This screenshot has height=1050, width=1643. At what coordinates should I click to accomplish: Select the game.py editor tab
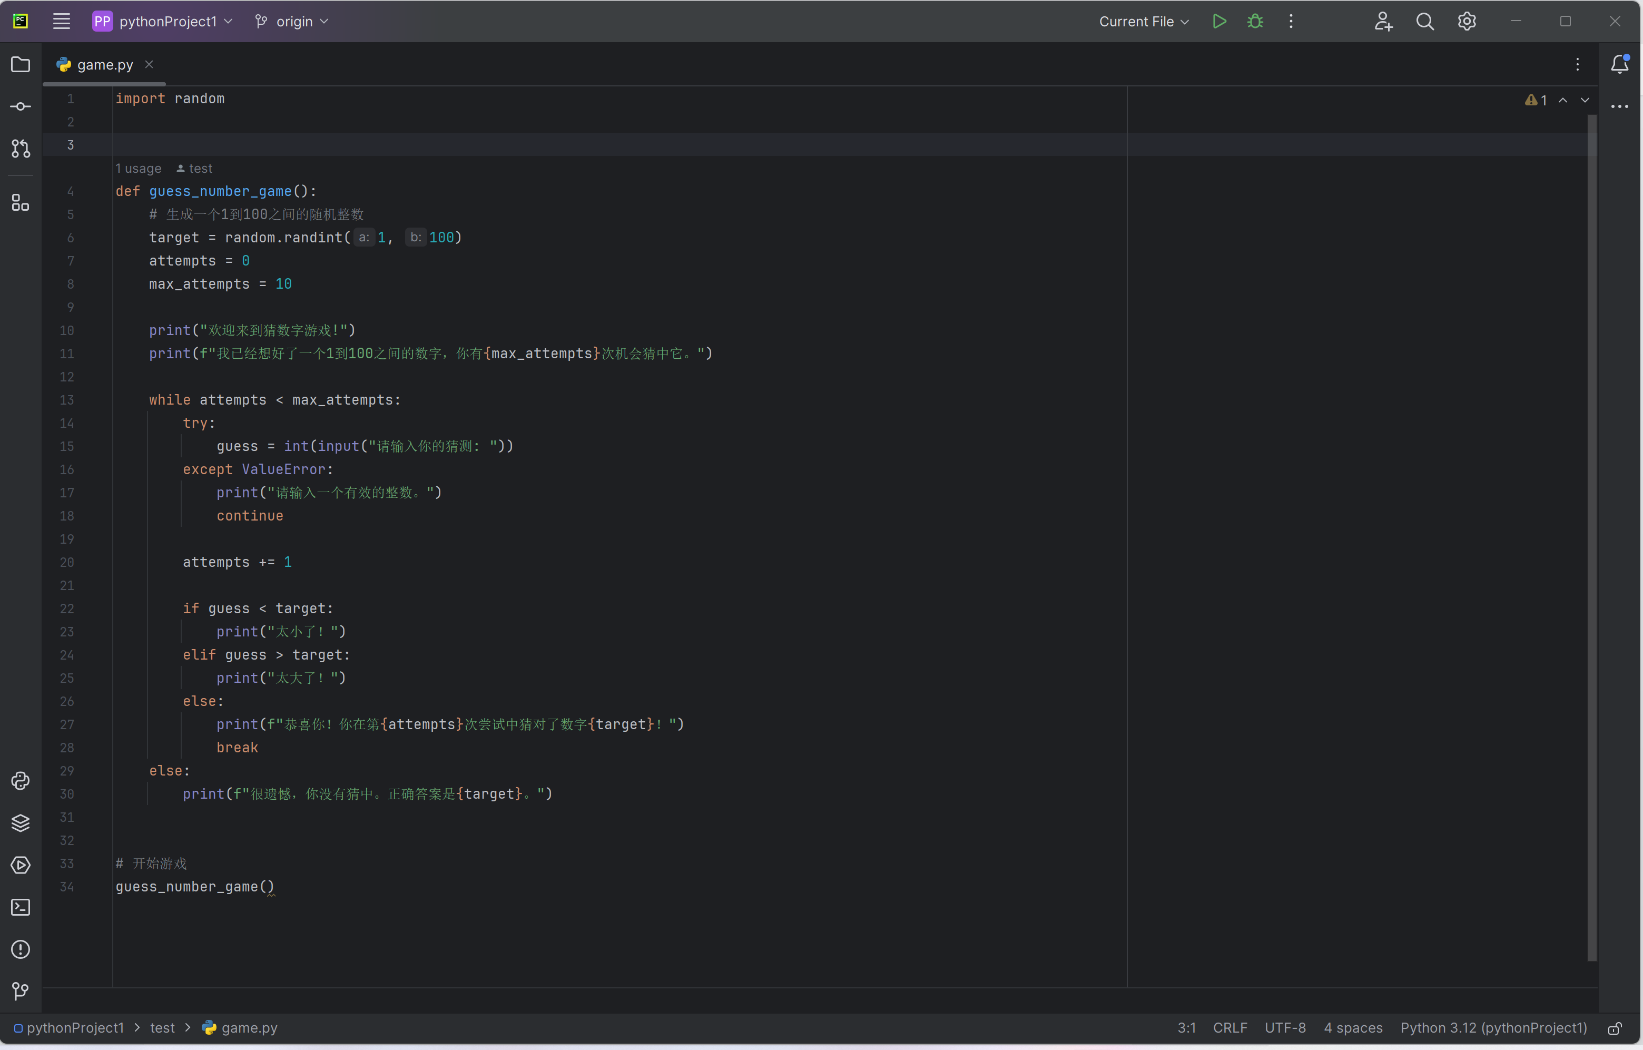(x=104, y=65)
